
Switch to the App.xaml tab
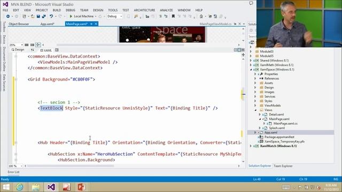point(48,24)
